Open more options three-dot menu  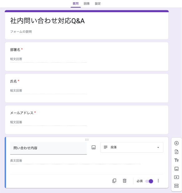coord(158,181)
